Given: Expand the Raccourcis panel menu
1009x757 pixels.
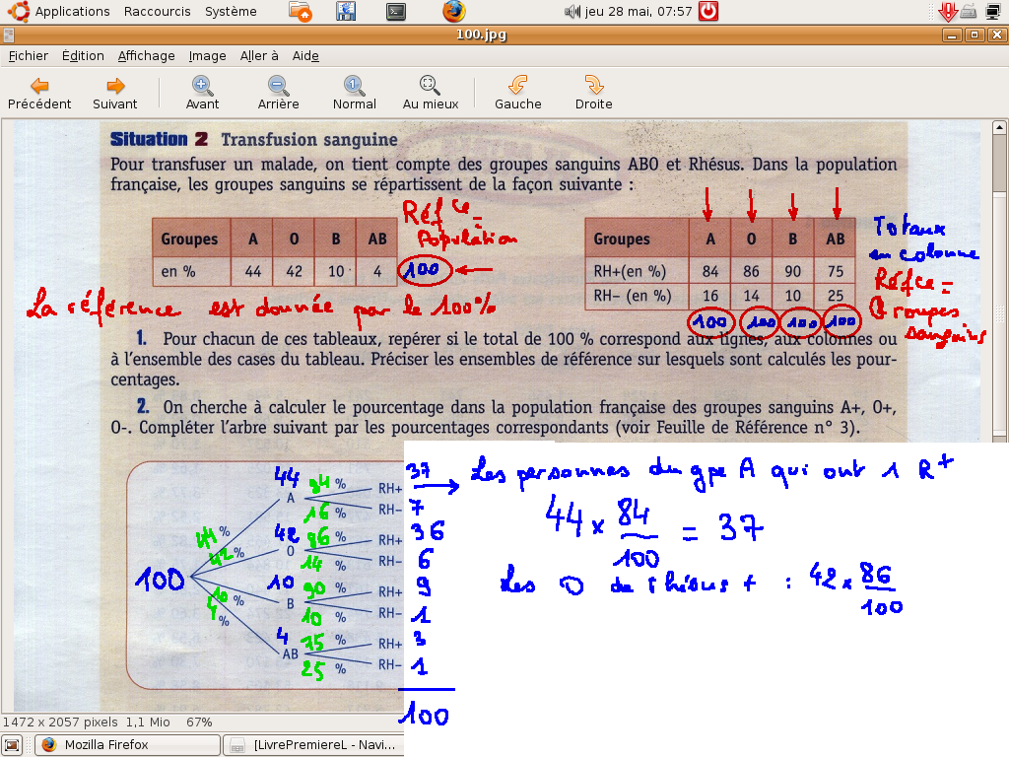Looking at the screenshot, I should (157, 12).
